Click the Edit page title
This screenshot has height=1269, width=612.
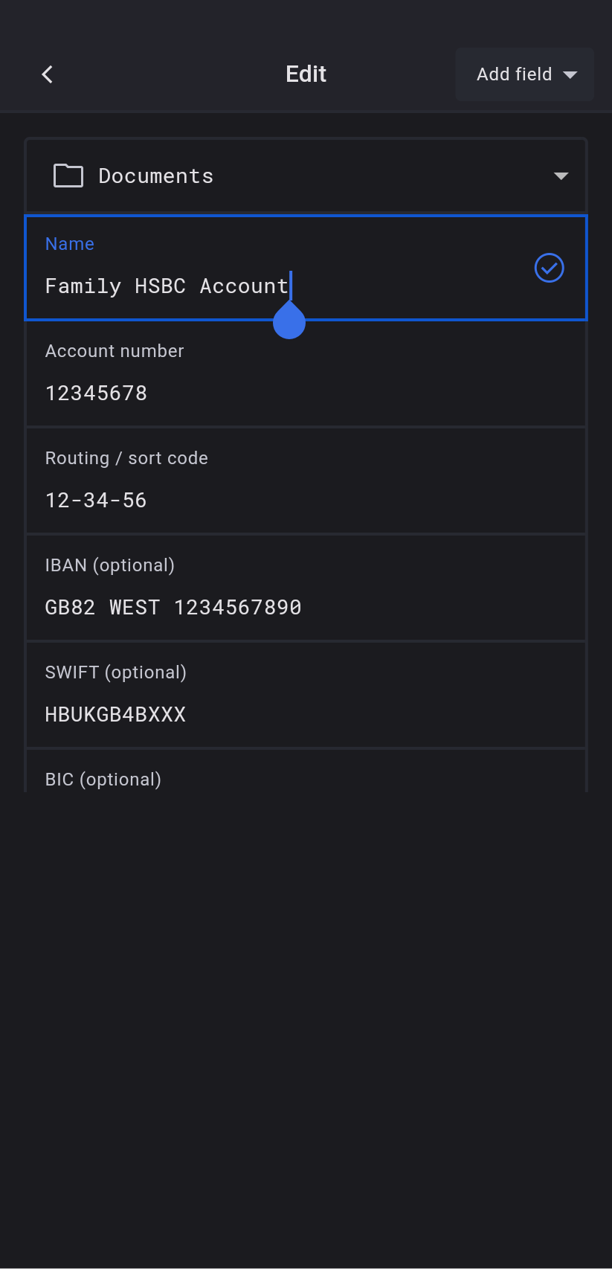(306, 74)
